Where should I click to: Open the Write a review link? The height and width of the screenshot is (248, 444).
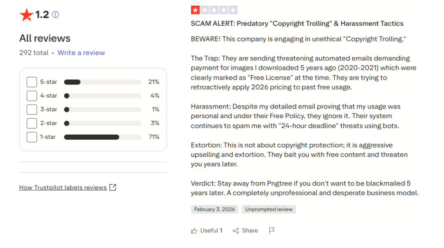click(x=81, y=53)
